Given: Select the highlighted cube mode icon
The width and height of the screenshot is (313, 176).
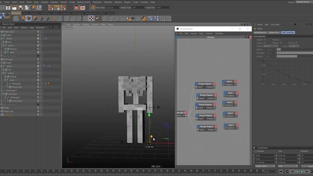Looking at the screenshot, I should (28, 19).
